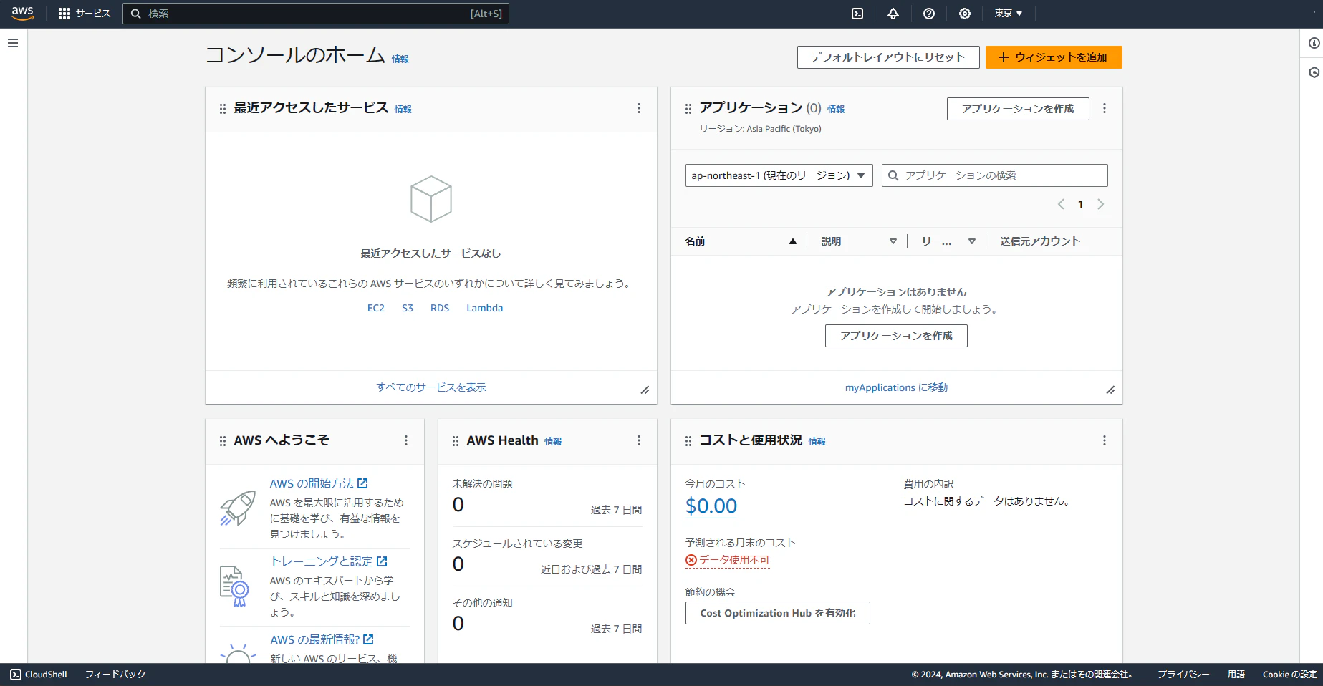Open myApplications に移動 link
1323x686 pixels.
[x=896, y=387]
